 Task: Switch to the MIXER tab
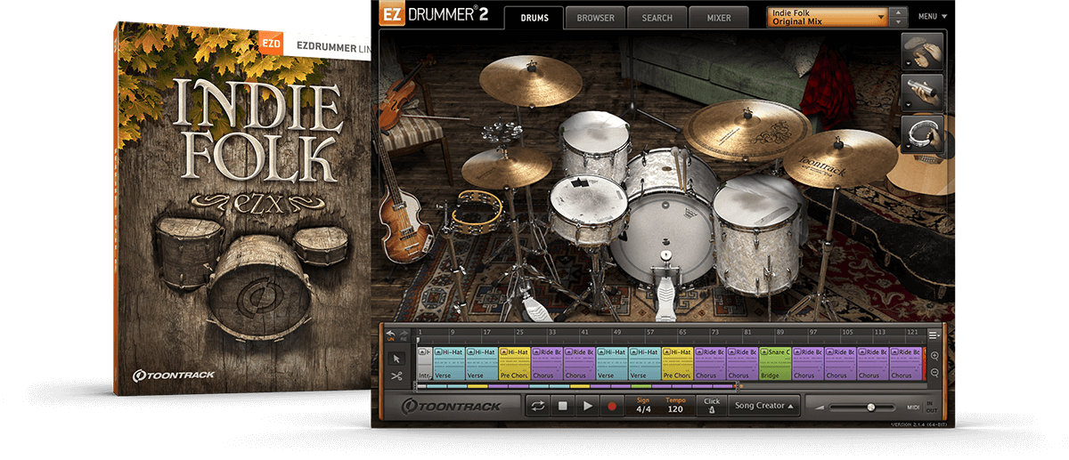point(719,18)
